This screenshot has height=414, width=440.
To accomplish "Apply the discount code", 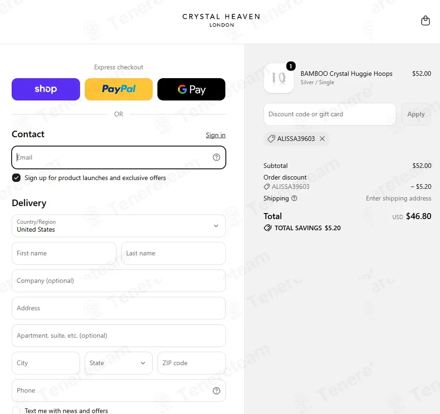I will (416, 114).
